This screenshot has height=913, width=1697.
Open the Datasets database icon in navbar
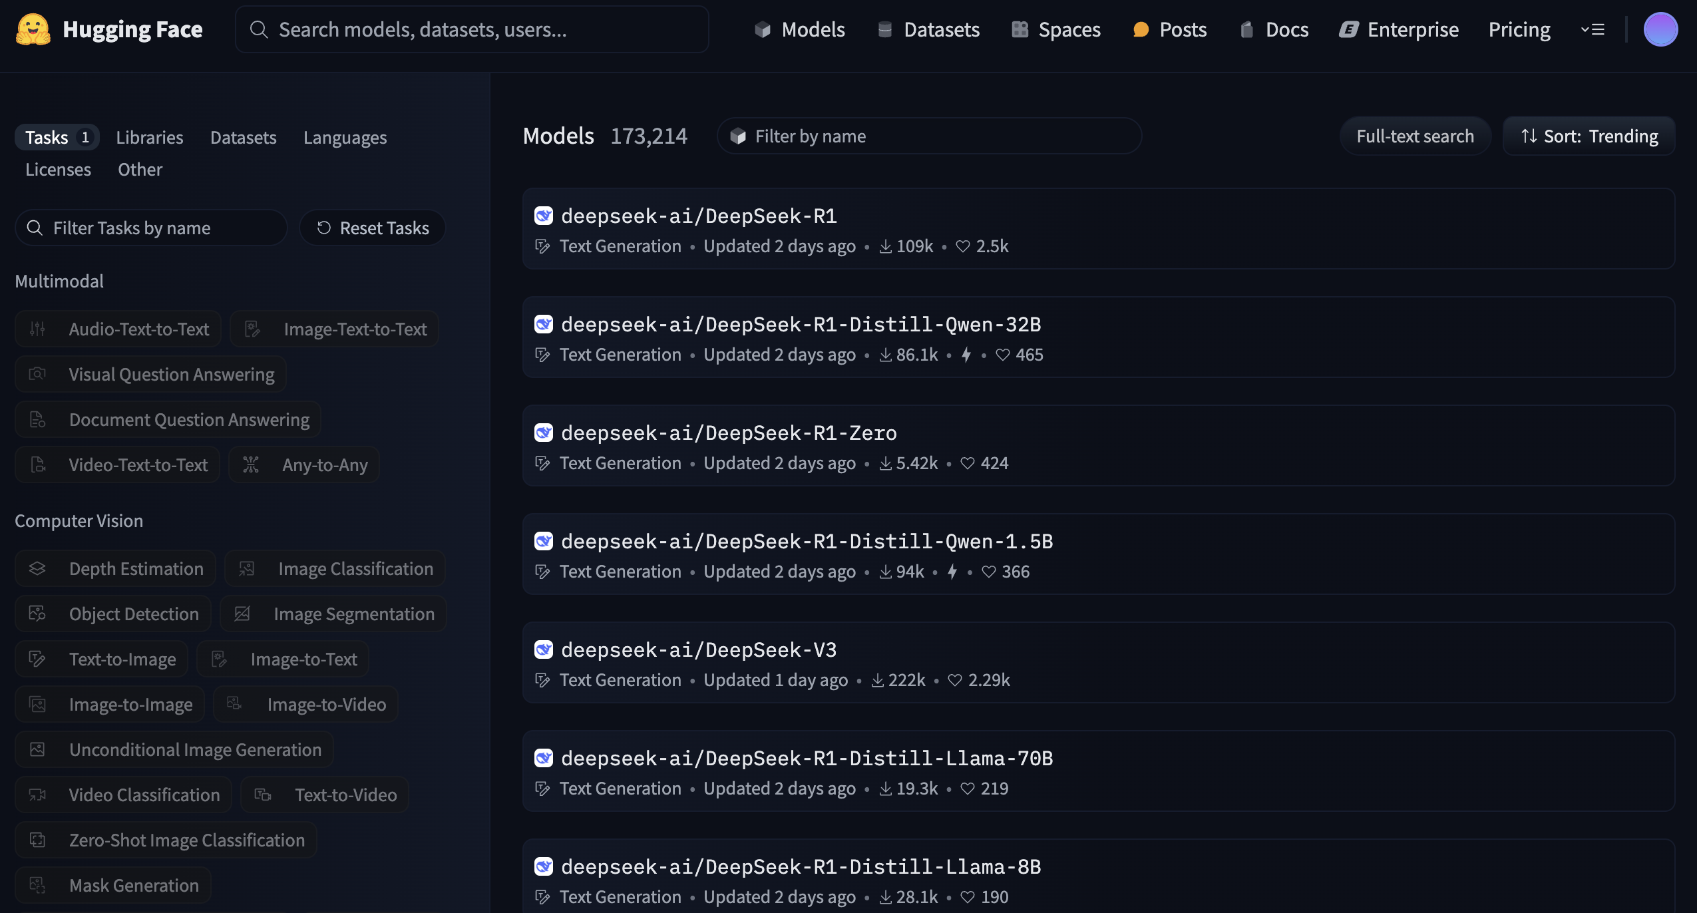885,29
